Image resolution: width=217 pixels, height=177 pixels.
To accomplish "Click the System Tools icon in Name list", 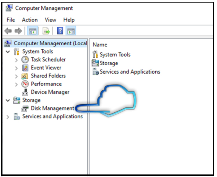I will click(95, 54).
